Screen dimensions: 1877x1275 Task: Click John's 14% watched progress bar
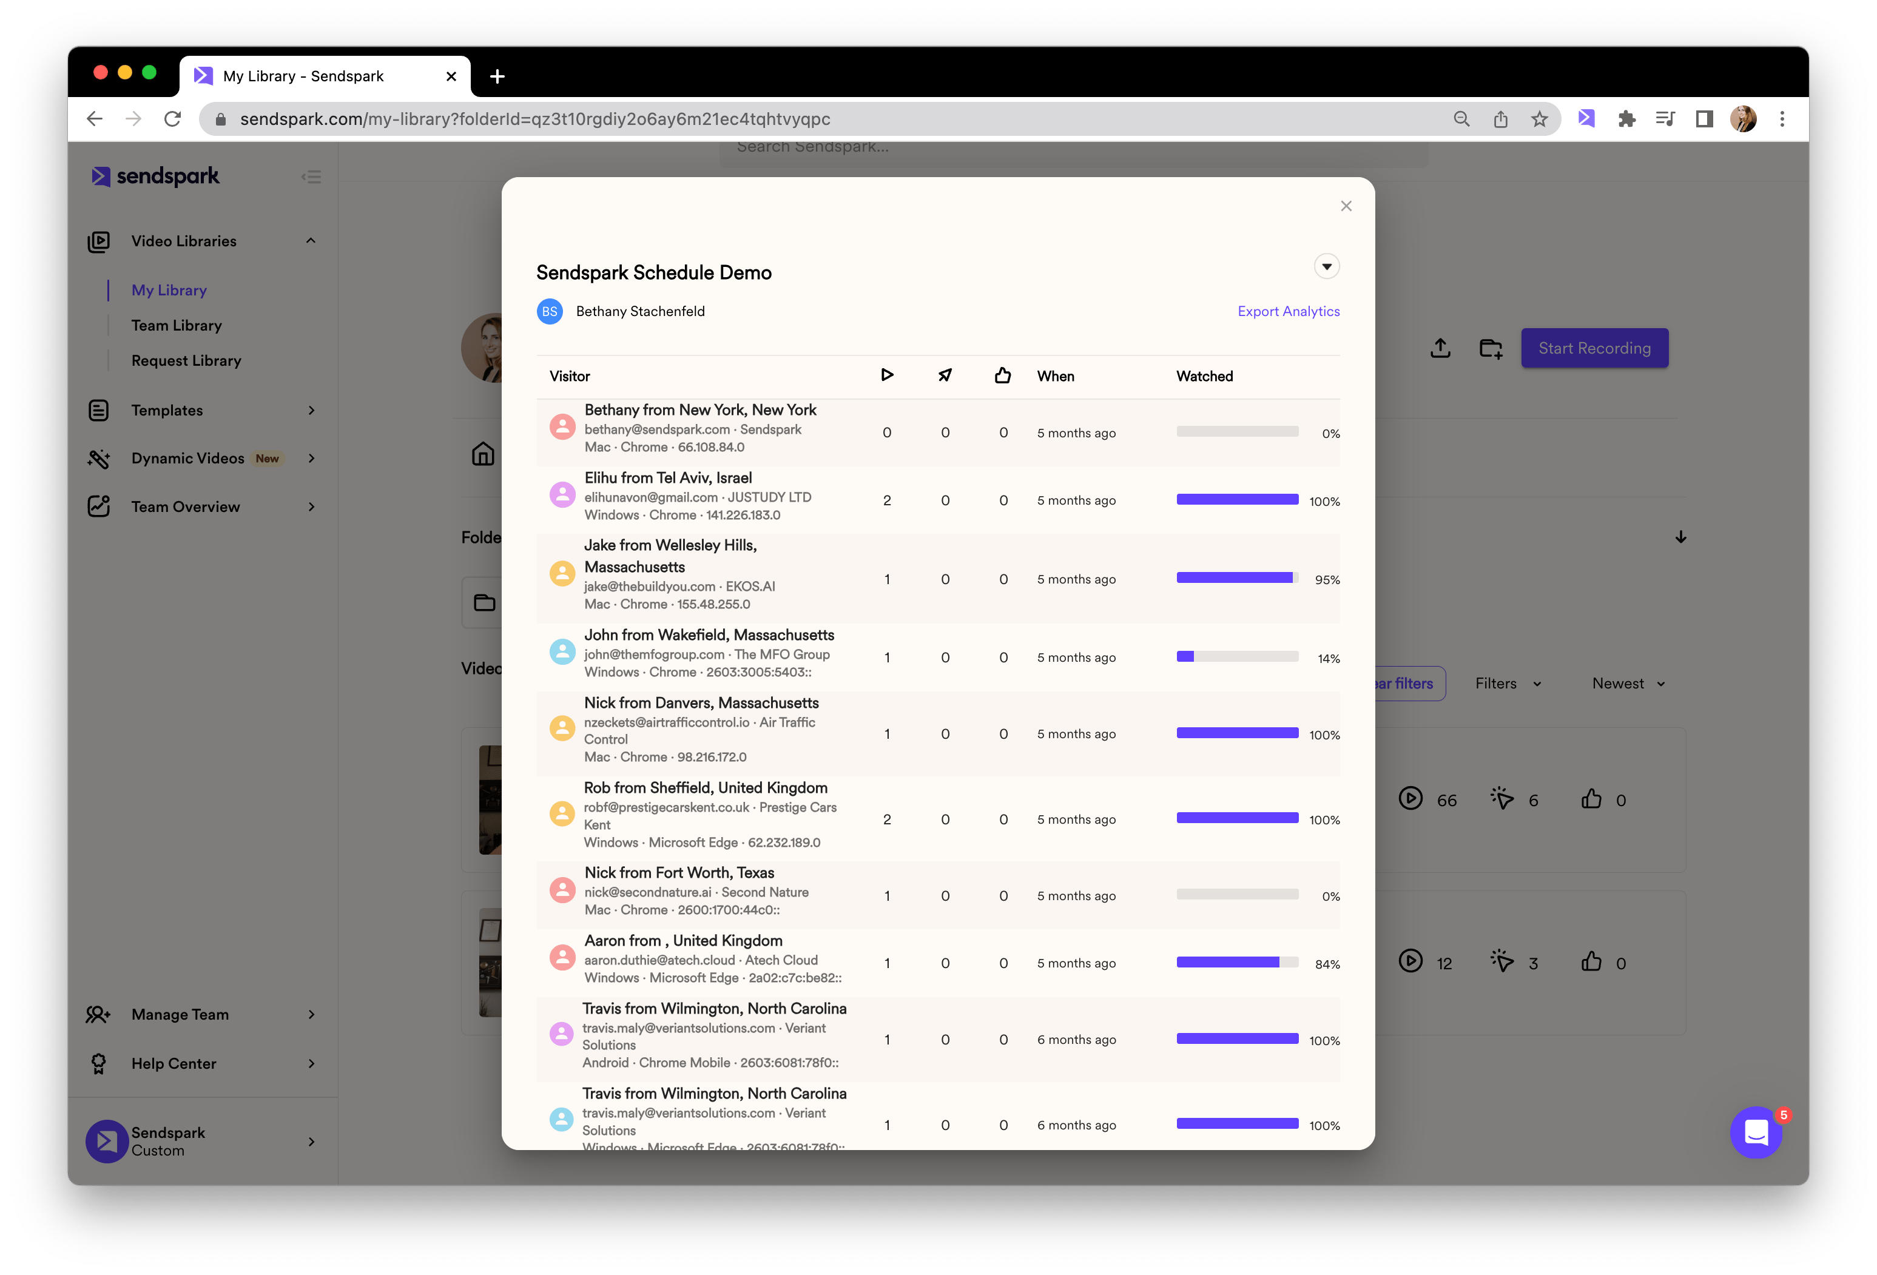pyautogui.click(x=1236, y=658)
